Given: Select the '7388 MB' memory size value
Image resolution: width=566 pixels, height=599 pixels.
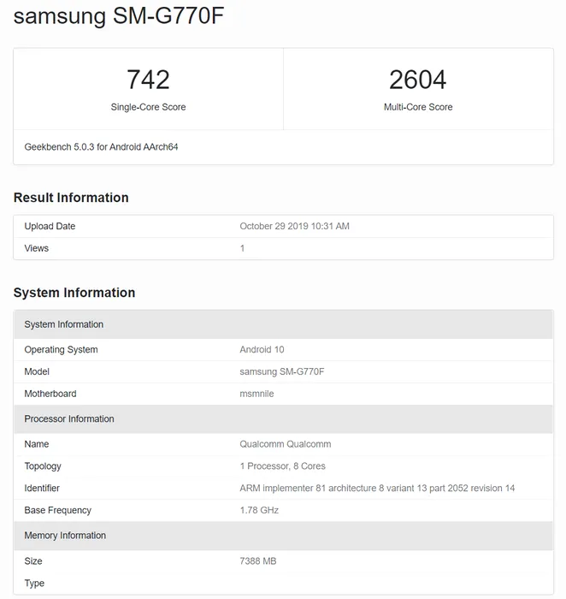Looking at the screenshot, I should [258, 561].
